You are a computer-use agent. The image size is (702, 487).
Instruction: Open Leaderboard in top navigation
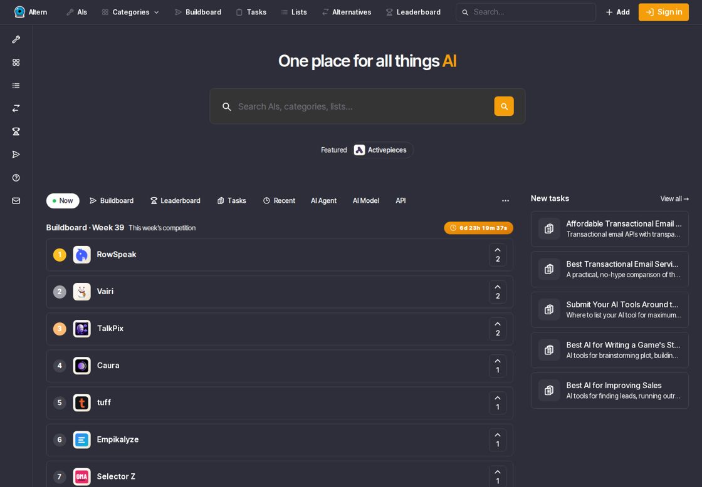point(413,12)
